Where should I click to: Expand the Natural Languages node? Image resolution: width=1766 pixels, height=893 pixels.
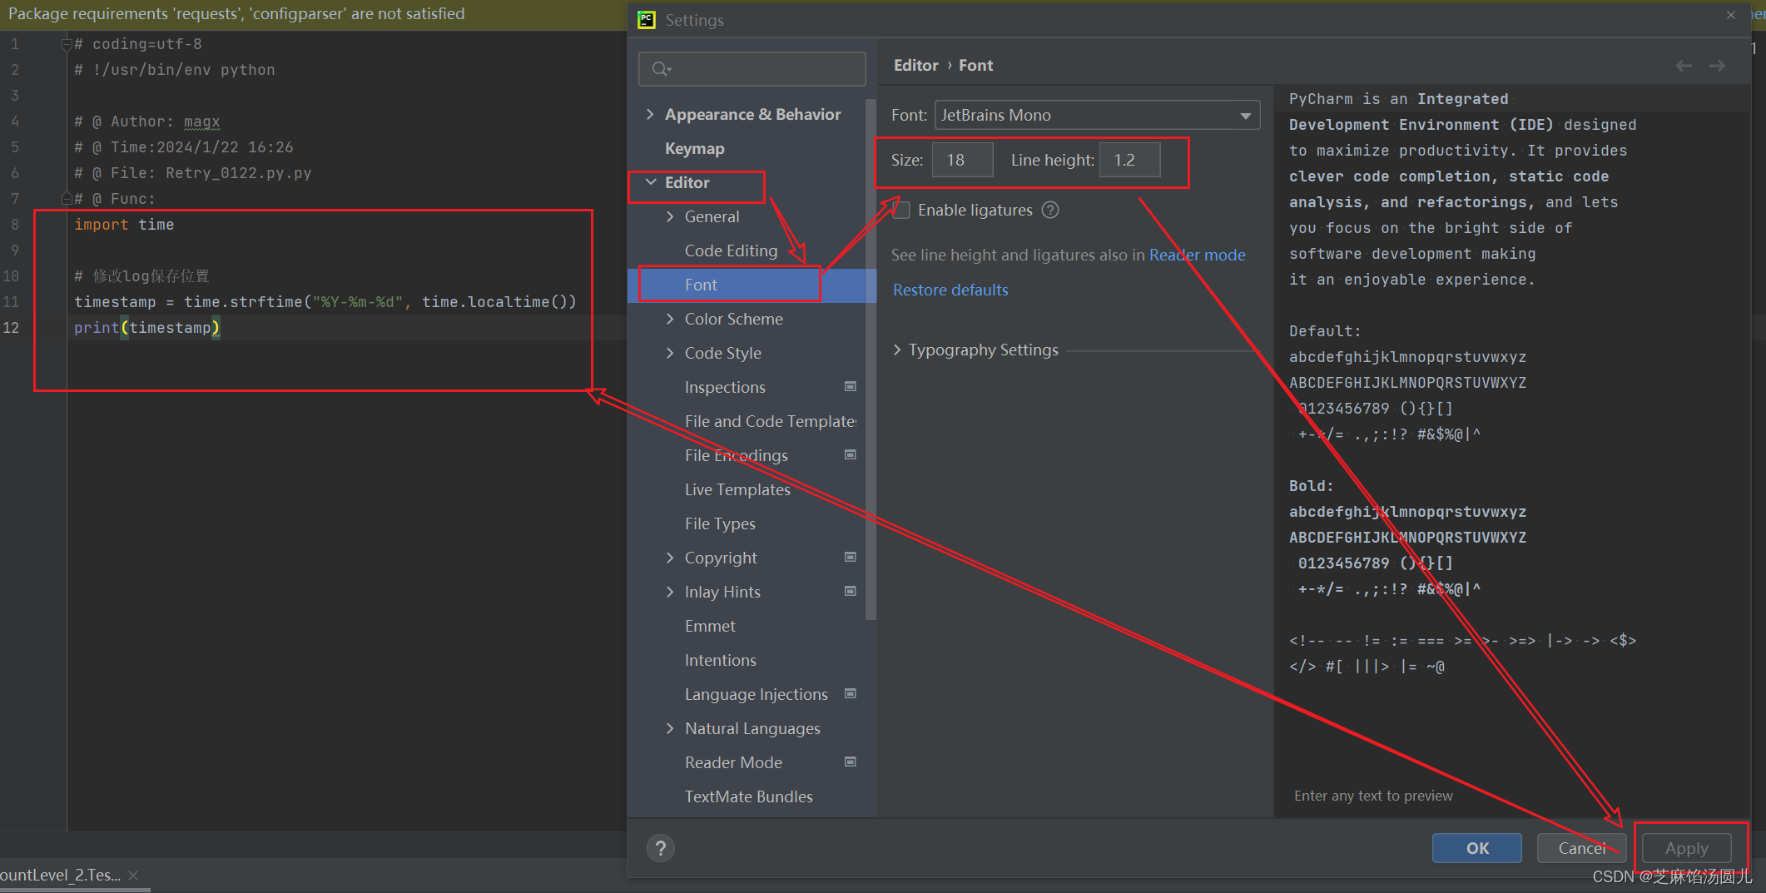670,728
